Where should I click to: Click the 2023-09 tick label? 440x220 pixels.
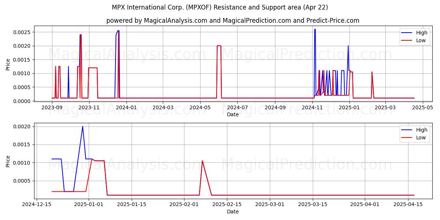click(52, 107)
